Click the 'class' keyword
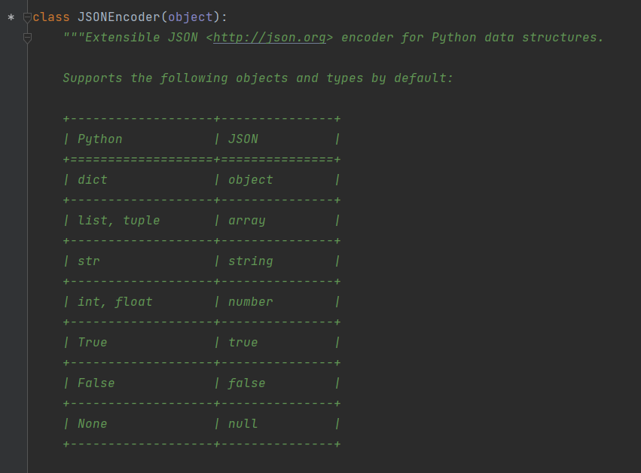The image size is (641, 473). pyautogui.click(x=51, y=17)
